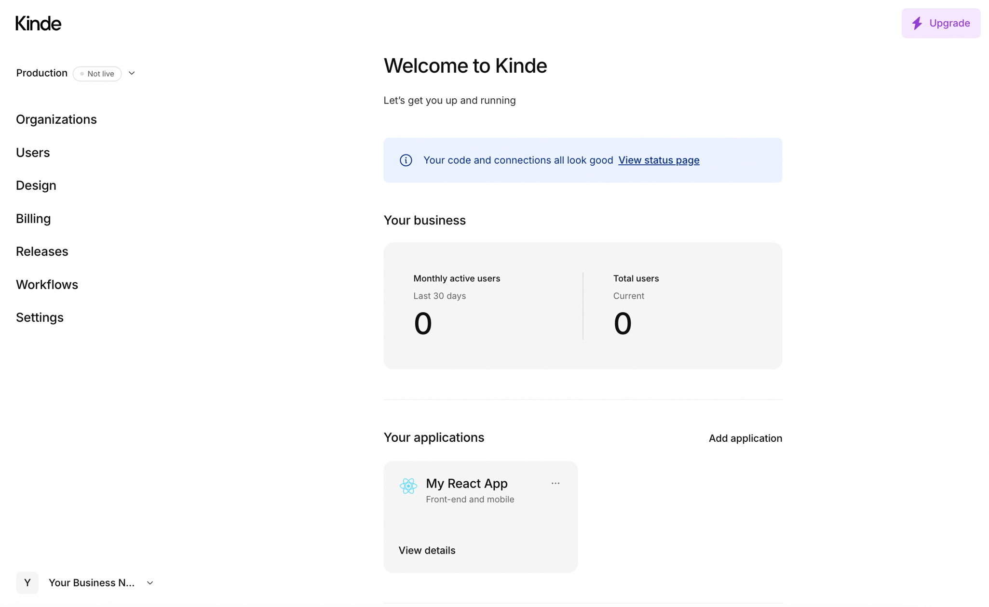Click the Y business avatar
The width and height of the screenshot is (989, 607).
27,582
